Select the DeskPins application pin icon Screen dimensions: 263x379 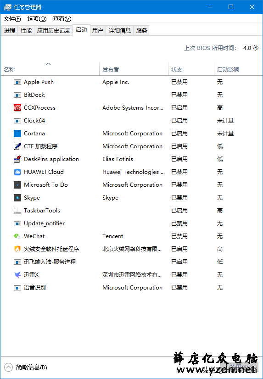[x=17, y=159]
